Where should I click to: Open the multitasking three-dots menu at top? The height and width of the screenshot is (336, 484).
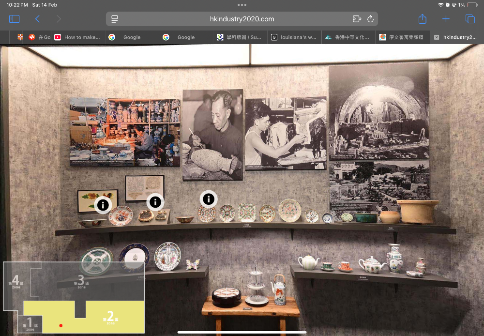[x=242, y=5]
